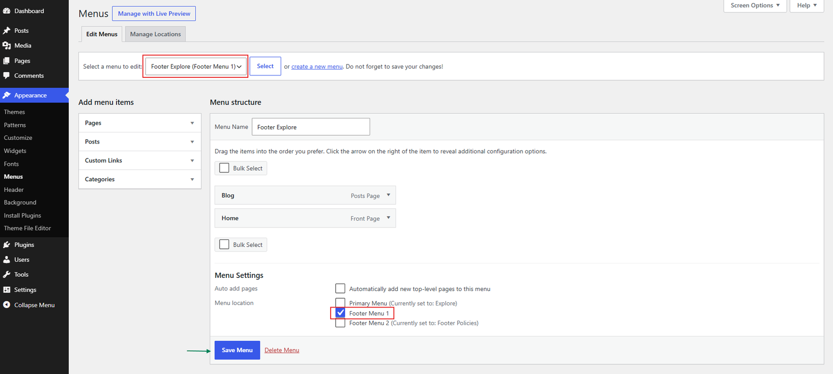Viewport: 833px width, 374px height.
Task: Click the Select button beside the dropdown
Action: [x=265, y=66]
